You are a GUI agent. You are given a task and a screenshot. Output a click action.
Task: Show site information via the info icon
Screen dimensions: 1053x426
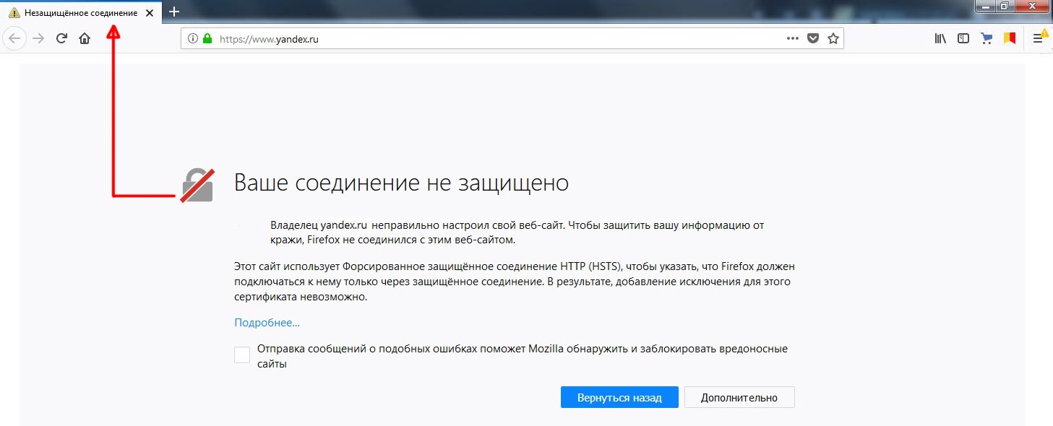[193, 39]
